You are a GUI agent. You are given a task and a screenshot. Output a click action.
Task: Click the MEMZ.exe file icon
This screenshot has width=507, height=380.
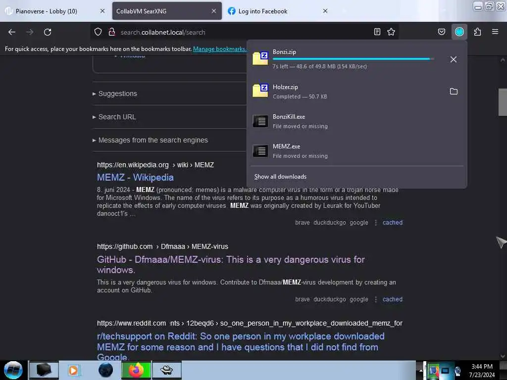pyautogui.click(x=260, y=150)
